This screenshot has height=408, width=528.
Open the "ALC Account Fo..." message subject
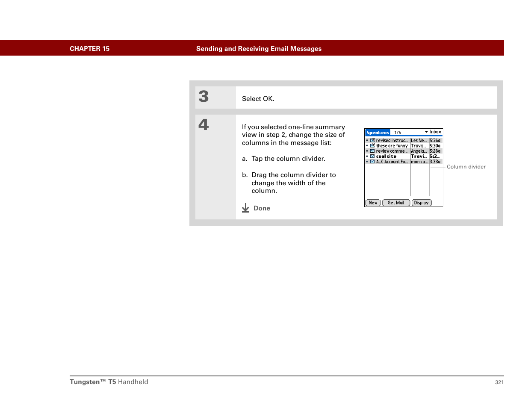tap(392, 162)
